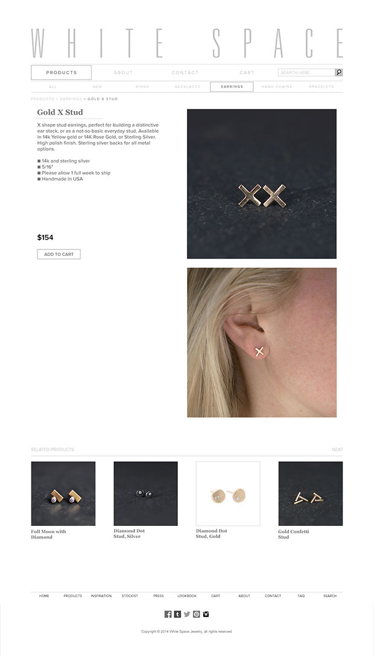
Task: Open the Facebook social icon
Action: 168,614
